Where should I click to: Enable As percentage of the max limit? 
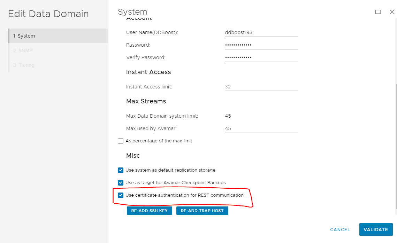120,141
